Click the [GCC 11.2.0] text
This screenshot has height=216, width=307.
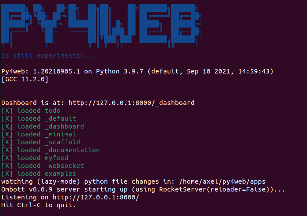pos(25,79)
